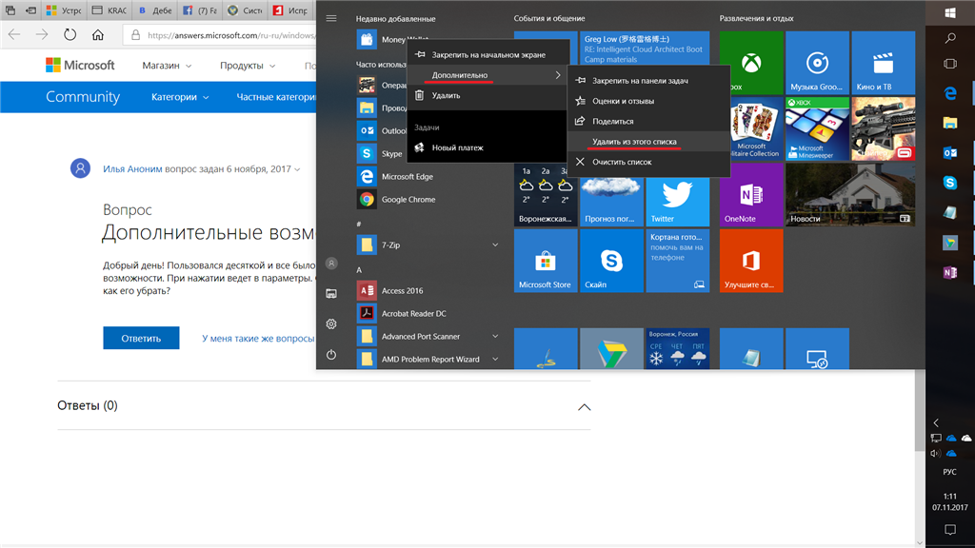Viewport: 975px width, 548px height.
Task: Select Закрепить на начальном экране
Action: (x=488, y=54)
